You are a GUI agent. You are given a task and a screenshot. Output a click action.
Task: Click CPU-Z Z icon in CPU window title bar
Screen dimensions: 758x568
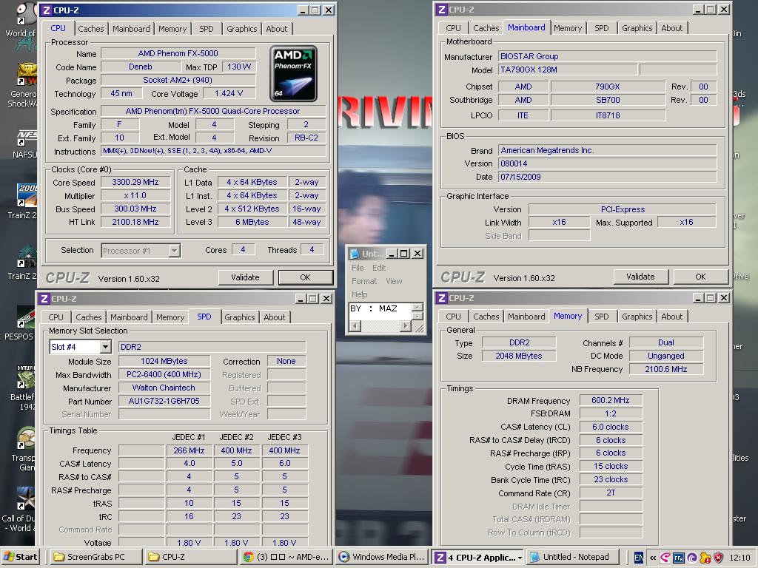coord(47,10)
